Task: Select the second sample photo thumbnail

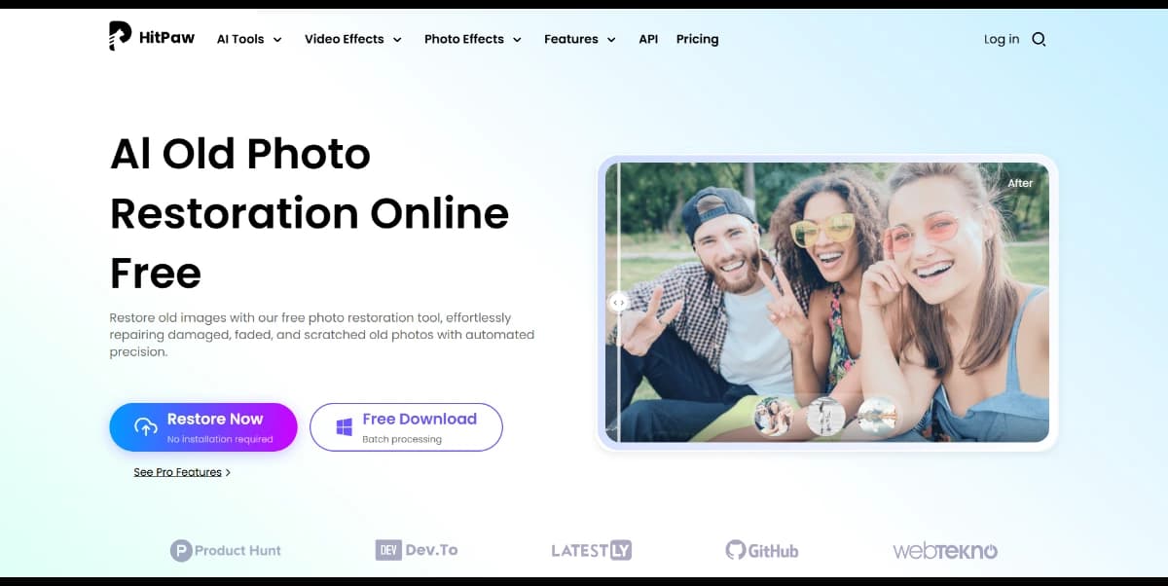Action: pyautogui.click(x=825, y=416)
